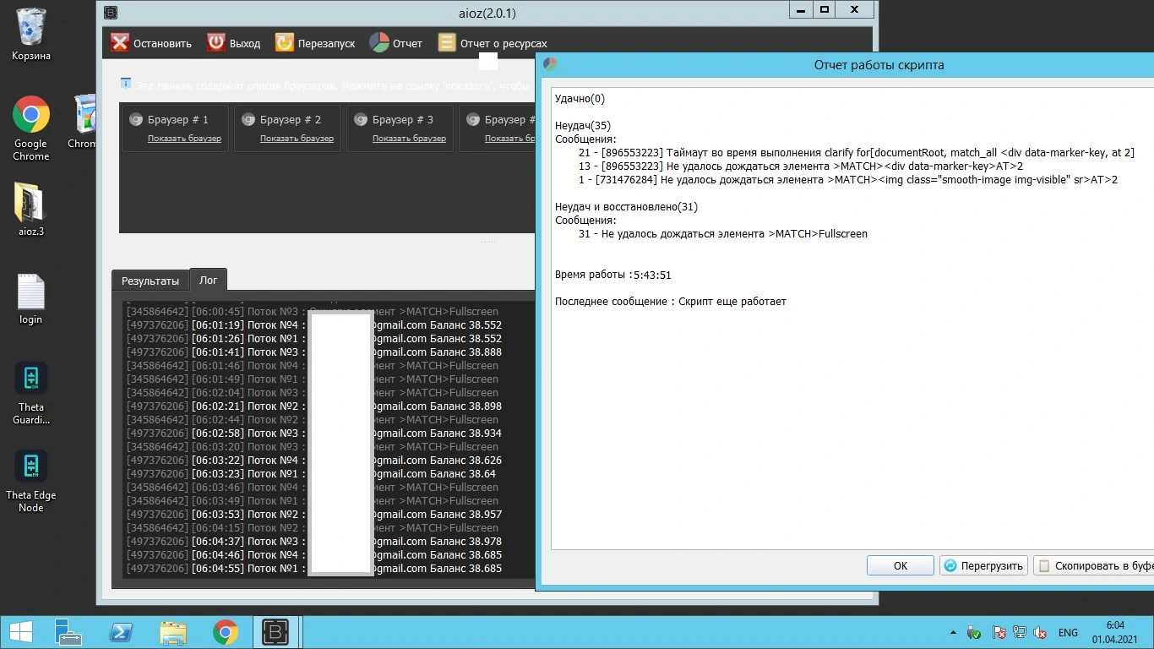The width and height of the screenshot is (1154, 649).
Task: Maximize the aioz window
Action: (824, 9)
